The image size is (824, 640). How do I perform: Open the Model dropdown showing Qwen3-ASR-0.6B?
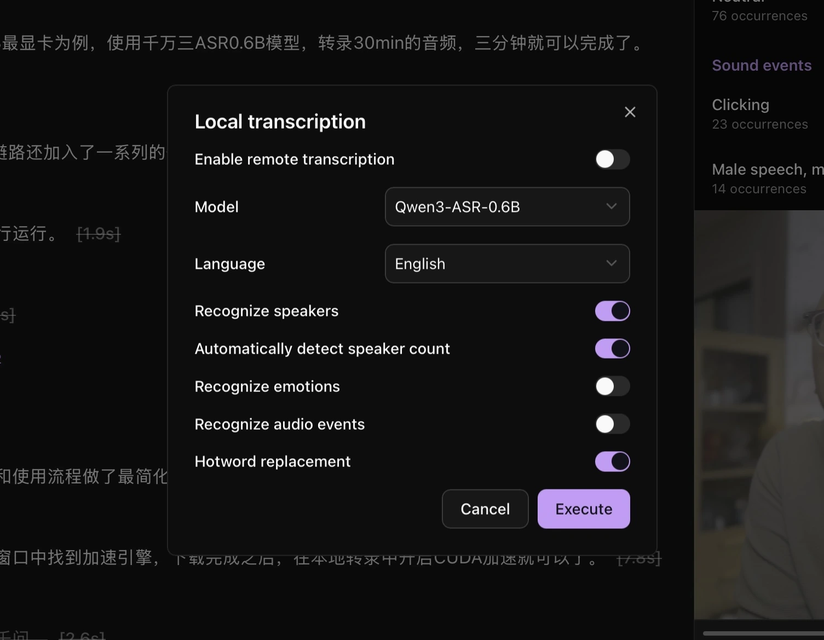(508, 207)
